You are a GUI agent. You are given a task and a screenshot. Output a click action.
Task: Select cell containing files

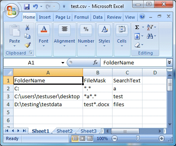[x=127, y=104]
